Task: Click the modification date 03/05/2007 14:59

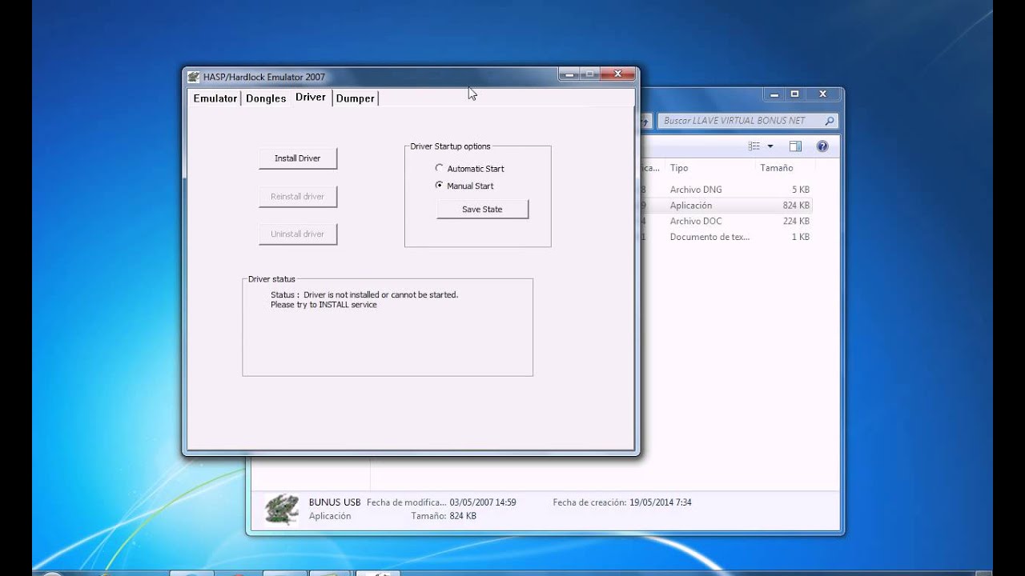Action: [483, 502]
